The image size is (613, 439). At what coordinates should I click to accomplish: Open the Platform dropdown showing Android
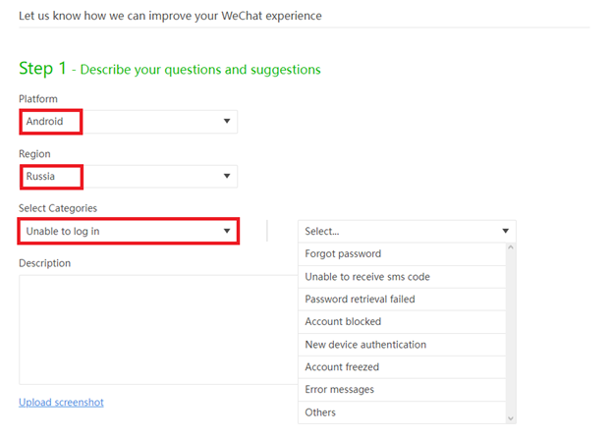click(x=129, y=122)
